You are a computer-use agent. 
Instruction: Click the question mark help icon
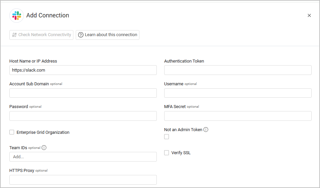coord(81,35)
